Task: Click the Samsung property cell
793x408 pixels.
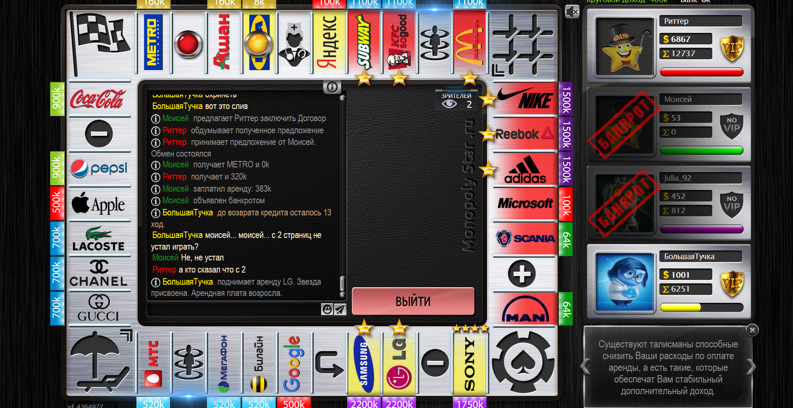Action: click(x=364, y=363)
